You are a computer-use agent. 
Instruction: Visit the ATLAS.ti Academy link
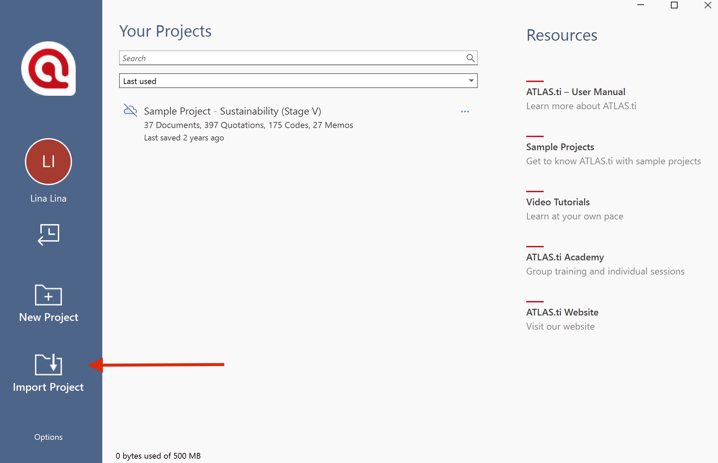[565, 257]
